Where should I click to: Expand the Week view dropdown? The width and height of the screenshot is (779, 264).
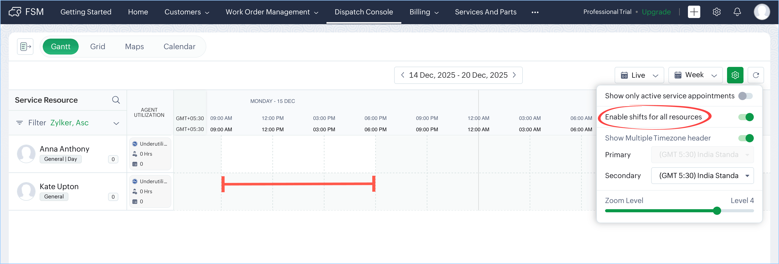(695, 75)
